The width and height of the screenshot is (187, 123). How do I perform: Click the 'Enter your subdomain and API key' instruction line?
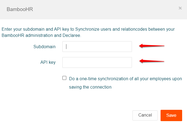(x=88, y=29)
